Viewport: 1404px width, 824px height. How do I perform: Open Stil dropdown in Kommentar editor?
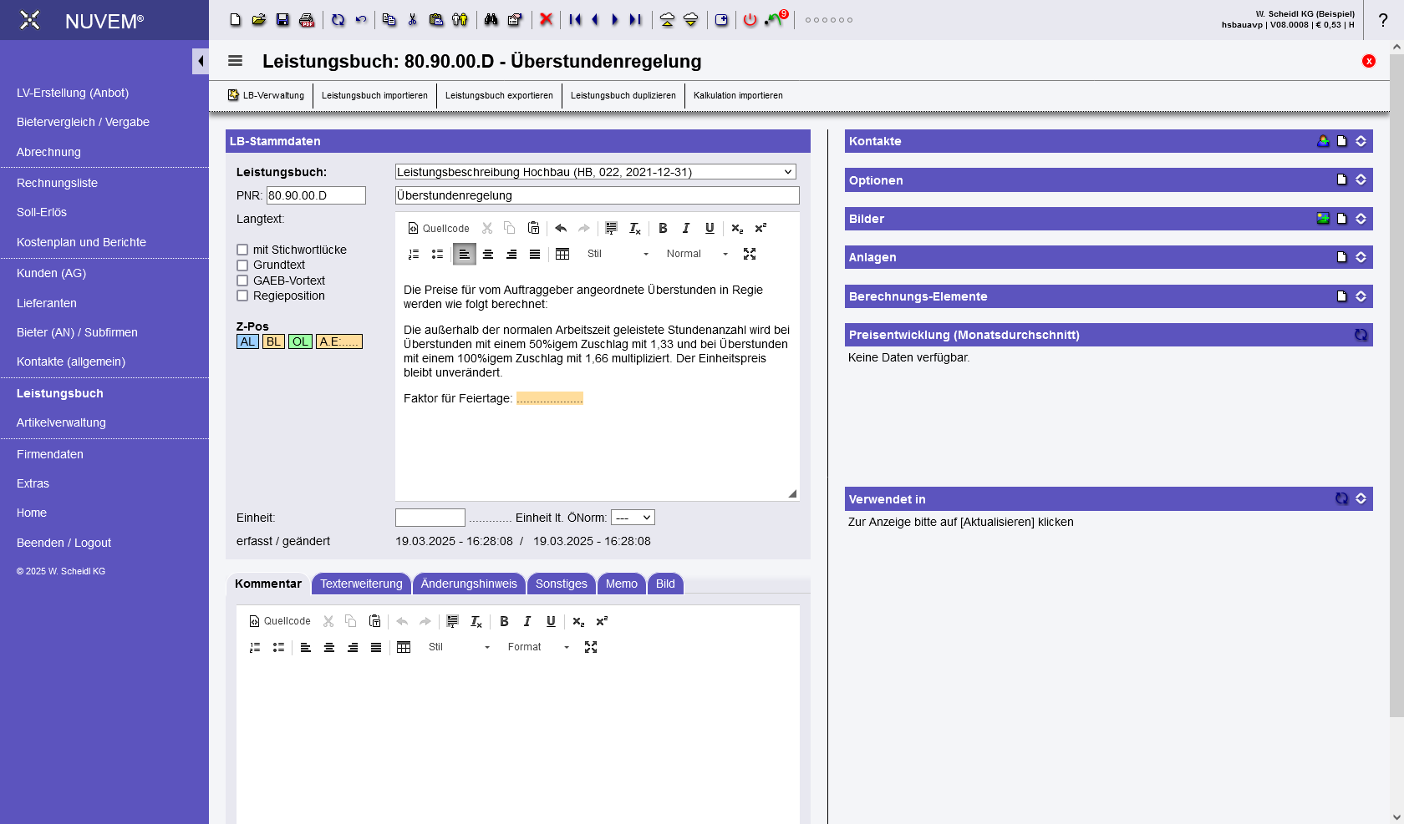(459, 647)
